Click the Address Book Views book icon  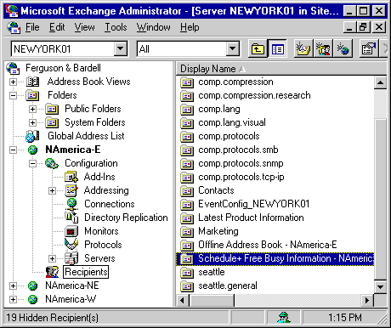click(x=32, y=82)
